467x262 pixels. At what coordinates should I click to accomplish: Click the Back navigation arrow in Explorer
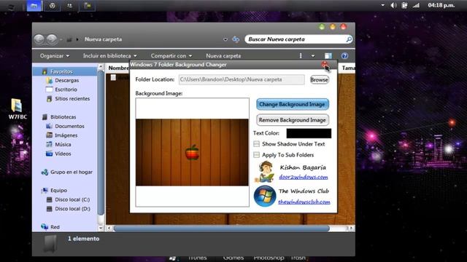tap(39, 39)
